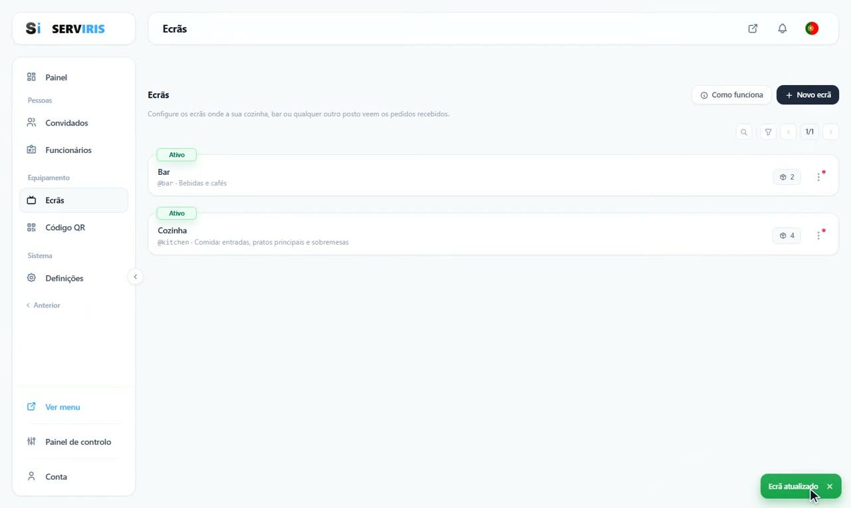Open Convidados in the sidebar

[x=73, y=123]
